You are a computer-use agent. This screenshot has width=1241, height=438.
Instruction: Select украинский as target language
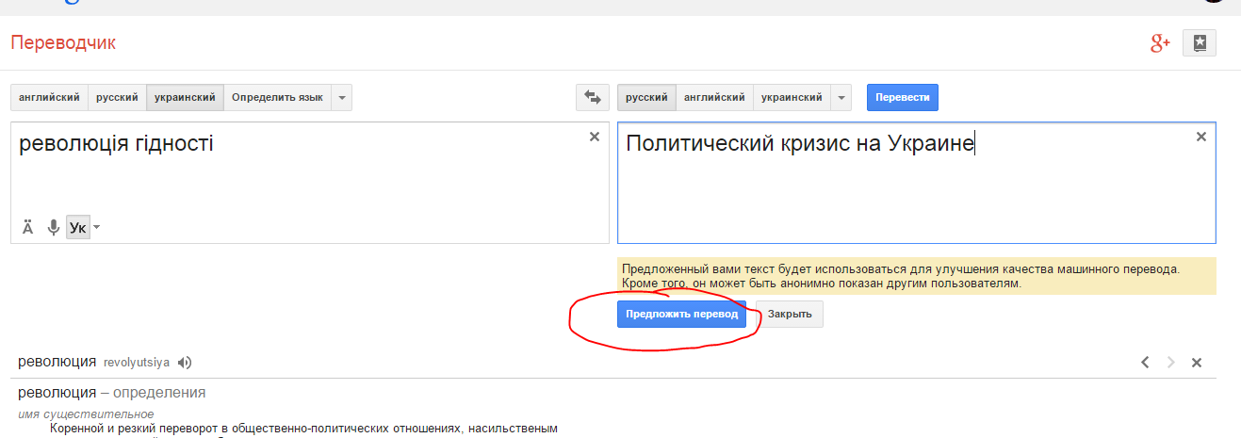(x=792, y=97)
